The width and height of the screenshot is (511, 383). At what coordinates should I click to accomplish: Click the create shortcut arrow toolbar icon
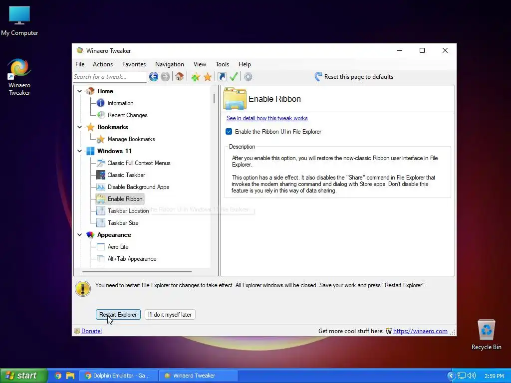[222, 77]
